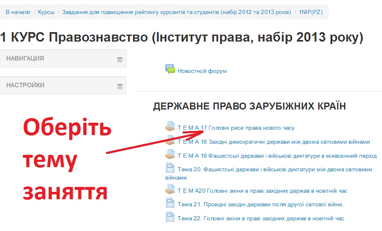Click the page icon beside Тема 21
This screenshot has height=231, width=382.
pos(170,203)
